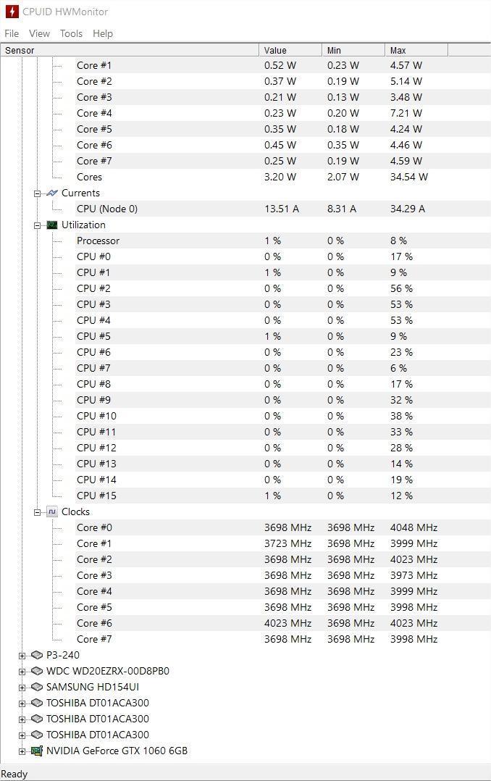Click the WDC WD20EZRX drive icon

click(x=37, y=671)
